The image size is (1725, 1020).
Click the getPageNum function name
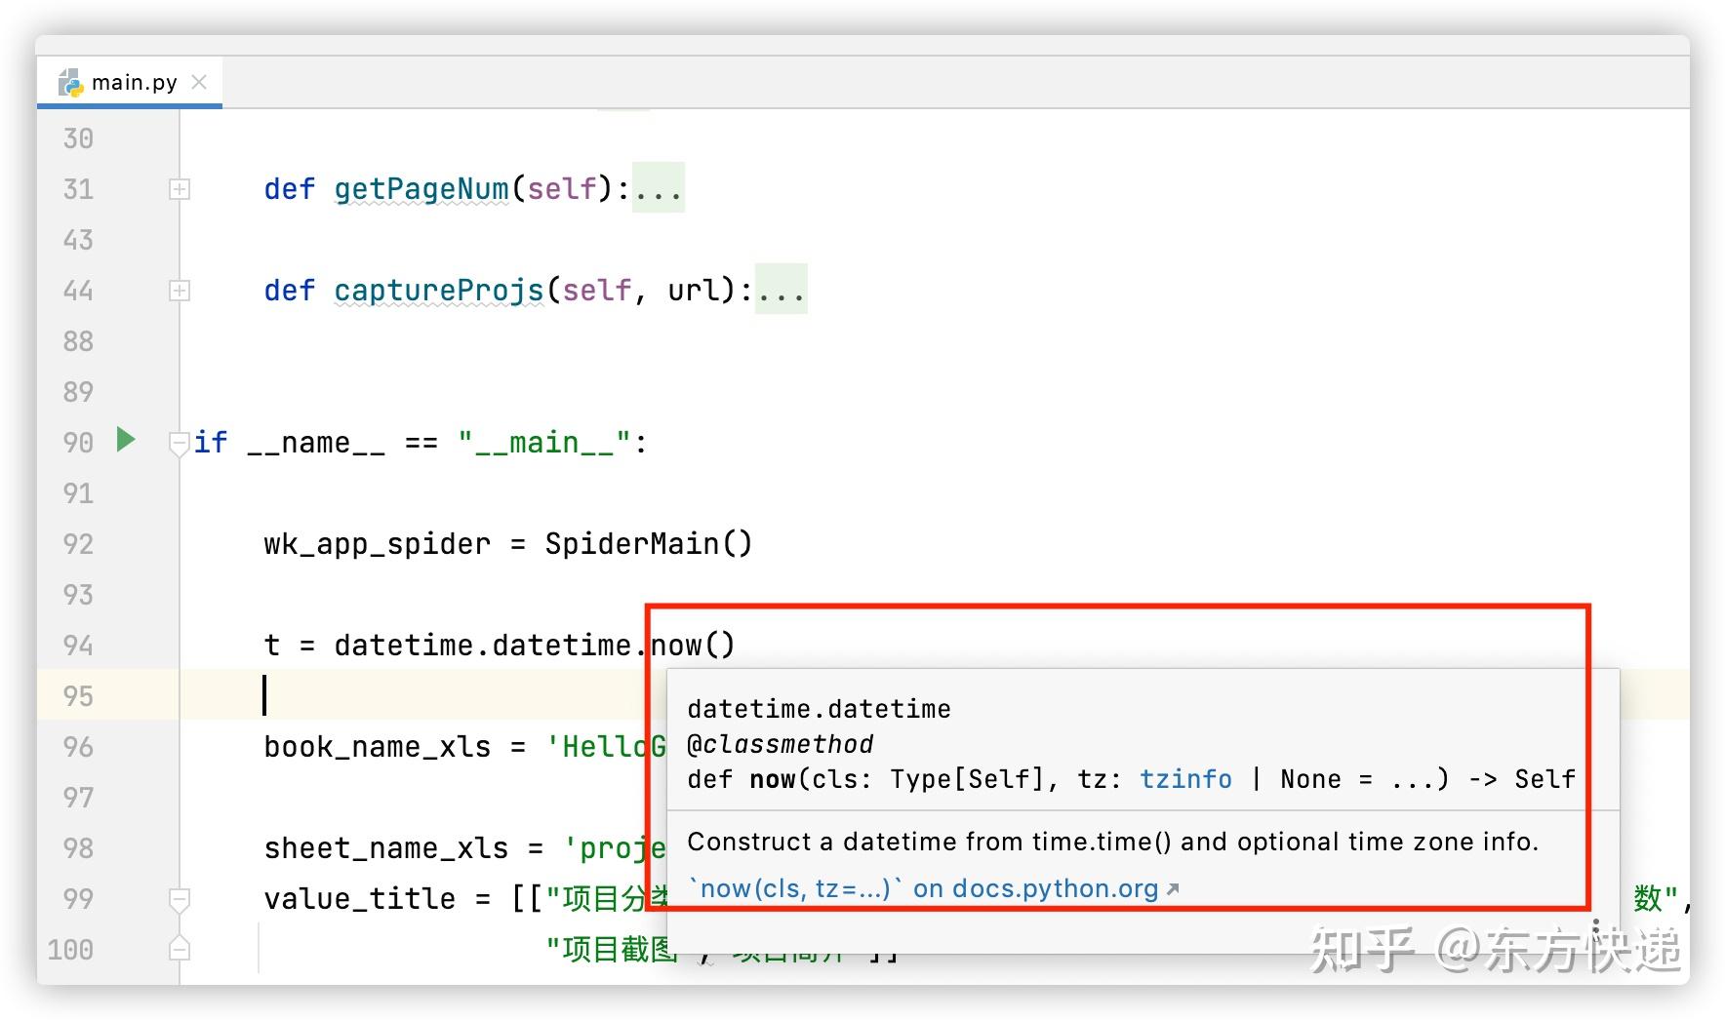coord(421,188)
